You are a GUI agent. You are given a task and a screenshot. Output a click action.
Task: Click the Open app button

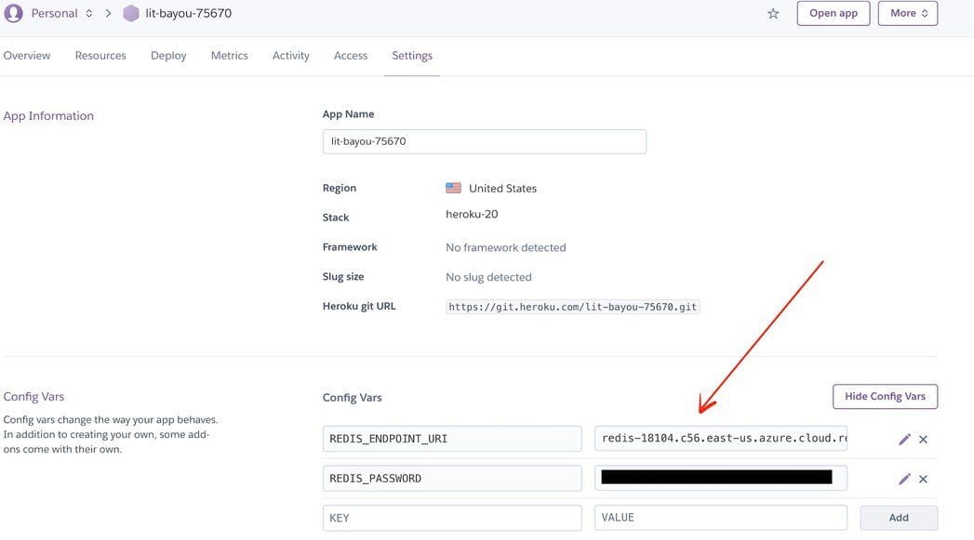tap(834, 13)
